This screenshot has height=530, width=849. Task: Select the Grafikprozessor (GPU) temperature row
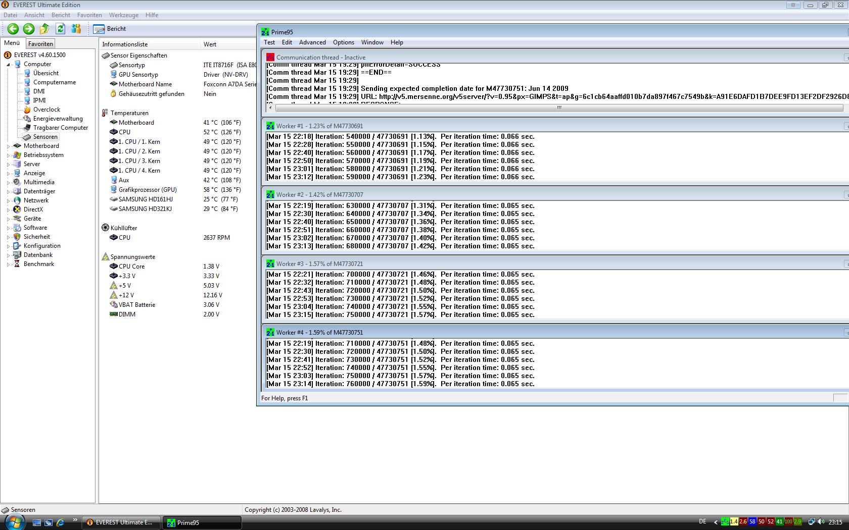(178, 190)
